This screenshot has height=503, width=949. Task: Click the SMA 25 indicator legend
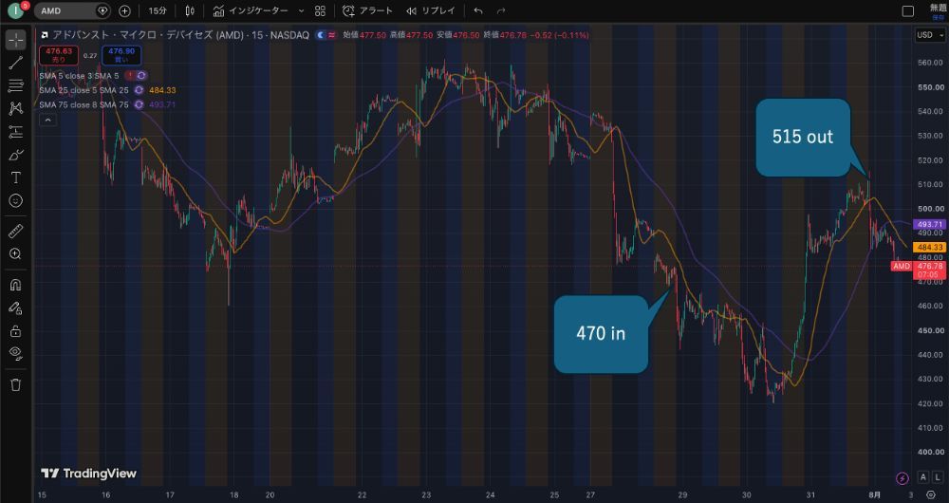[x=84, y=90]
